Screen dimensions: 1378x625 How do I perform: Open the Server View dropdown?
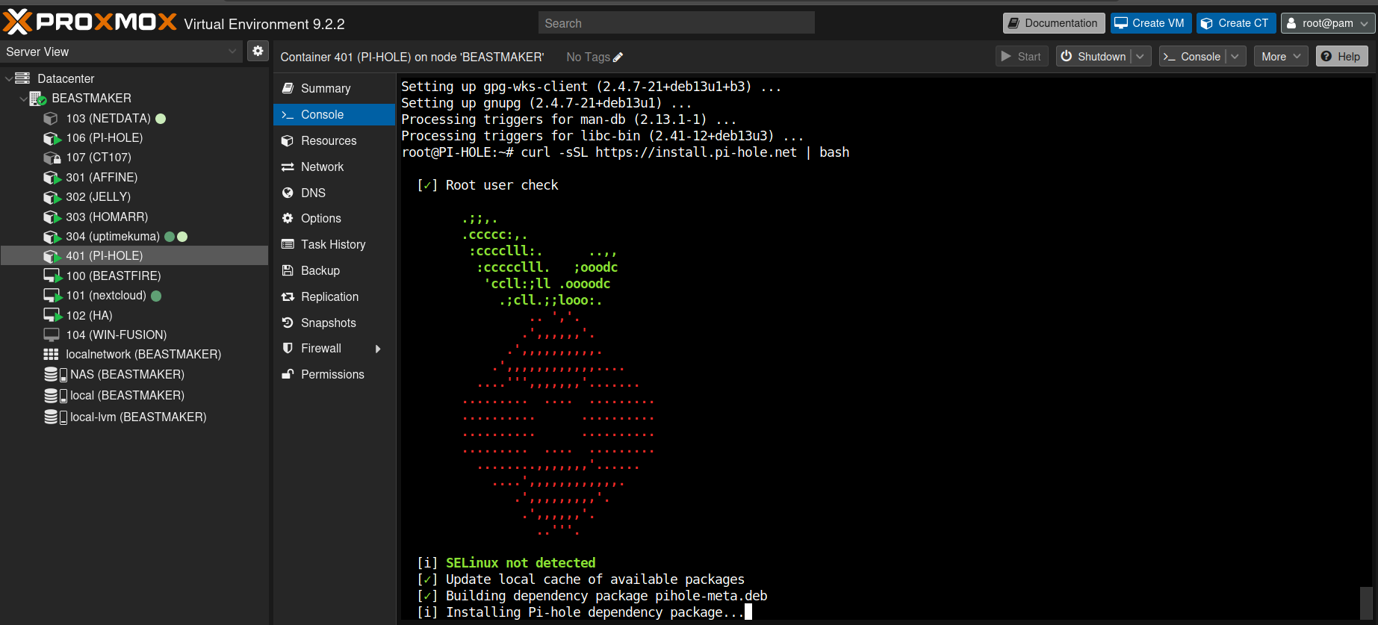[121, 52]
